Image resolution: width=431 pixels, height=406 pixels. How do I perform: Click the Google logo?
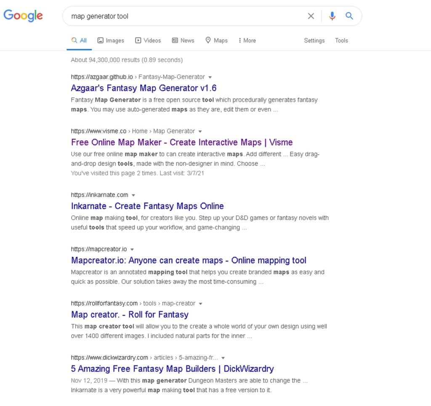pyautogui.click(x=23, y=16)
